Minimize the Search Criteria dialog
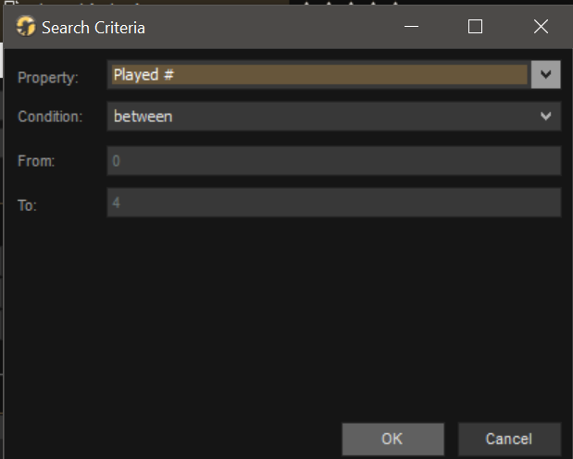The width and height of the screenshot is (573, 459). (409, 27)
